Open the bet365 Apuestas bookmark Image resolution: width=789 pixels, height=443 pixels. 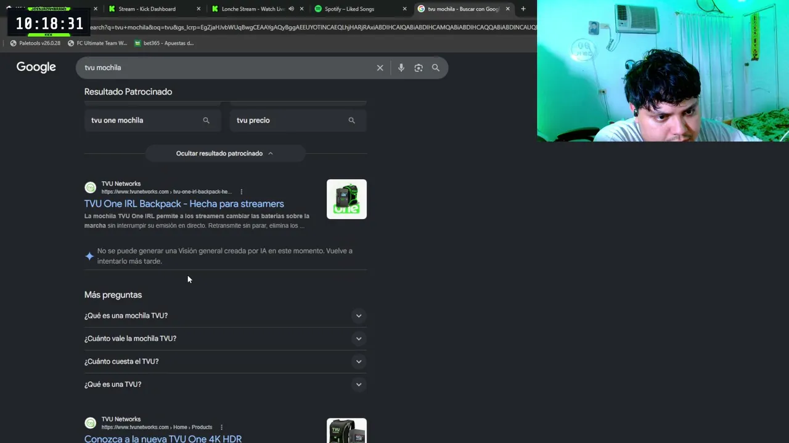click(163, 43)
